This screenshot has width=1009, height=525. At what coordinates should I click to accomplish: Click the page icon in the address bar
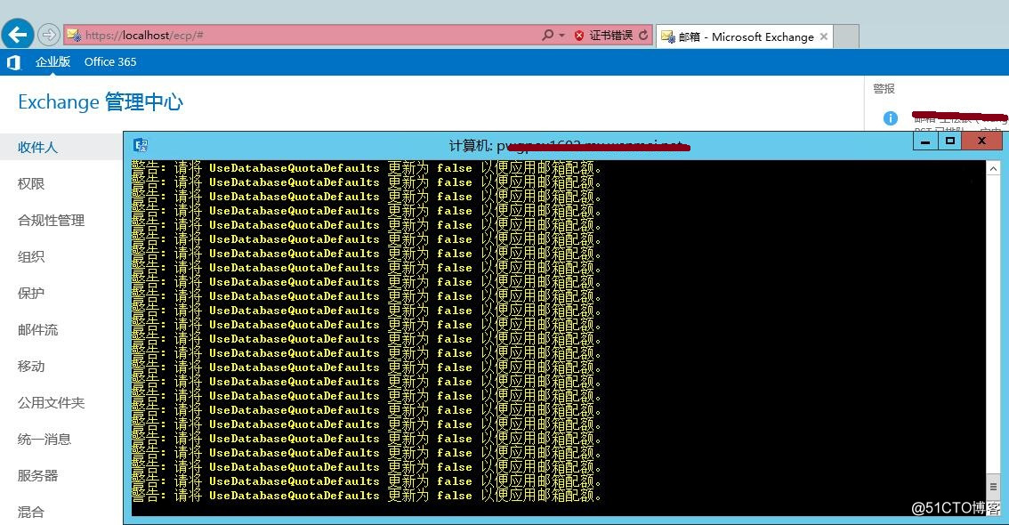pyautogui.click(x=74, y=35)
